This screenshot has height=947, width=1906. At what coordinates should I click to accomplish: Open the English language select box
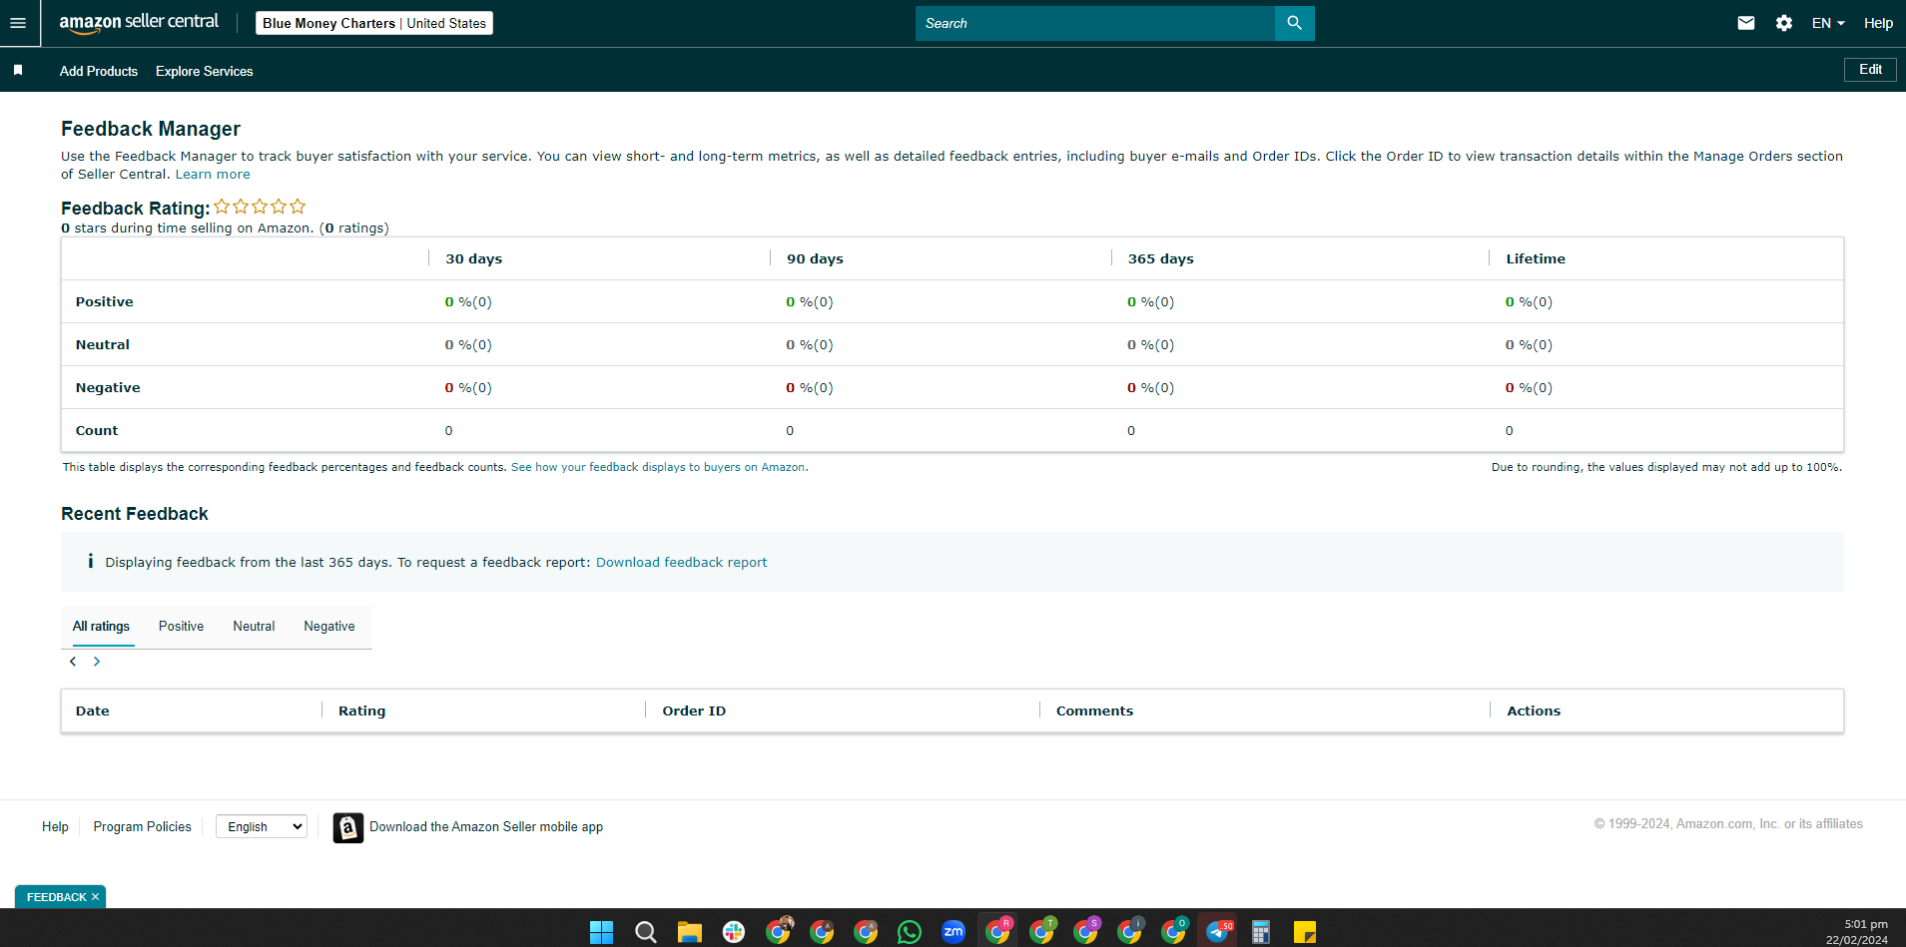[x=262, y=826]
